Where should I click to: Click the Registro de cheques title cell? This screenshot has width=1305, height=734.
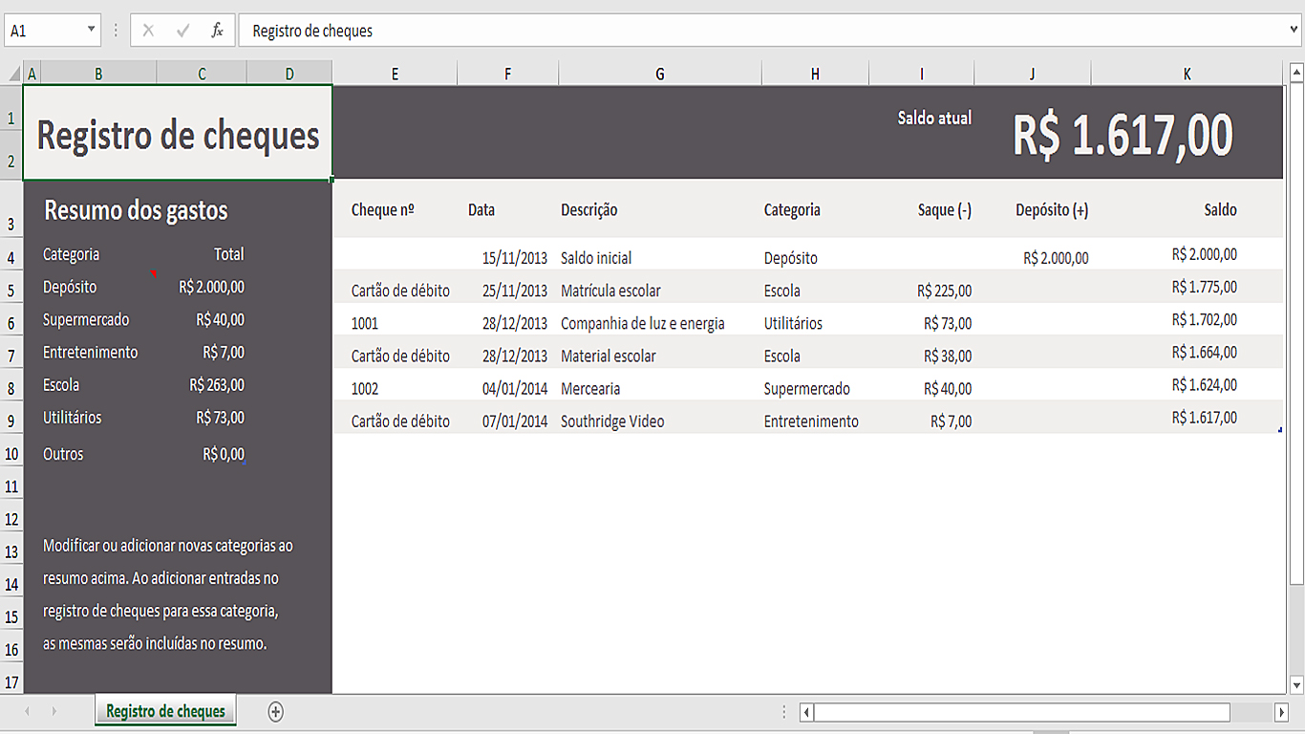pos(178,134)
